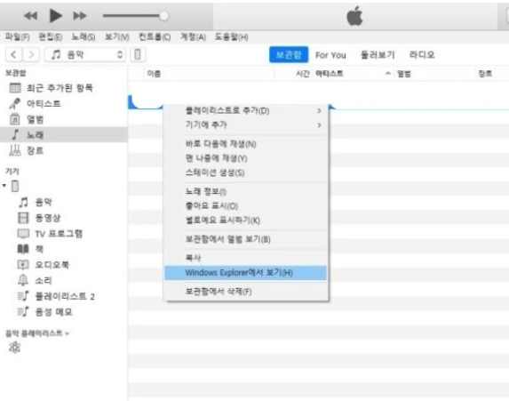
Task: Sort by the 앨범 column header
Action: [404, 74]
